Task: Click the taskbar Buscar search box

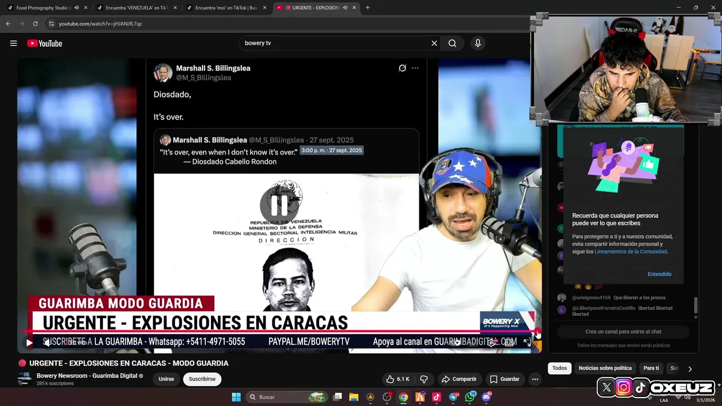Action: pos(288,397)
